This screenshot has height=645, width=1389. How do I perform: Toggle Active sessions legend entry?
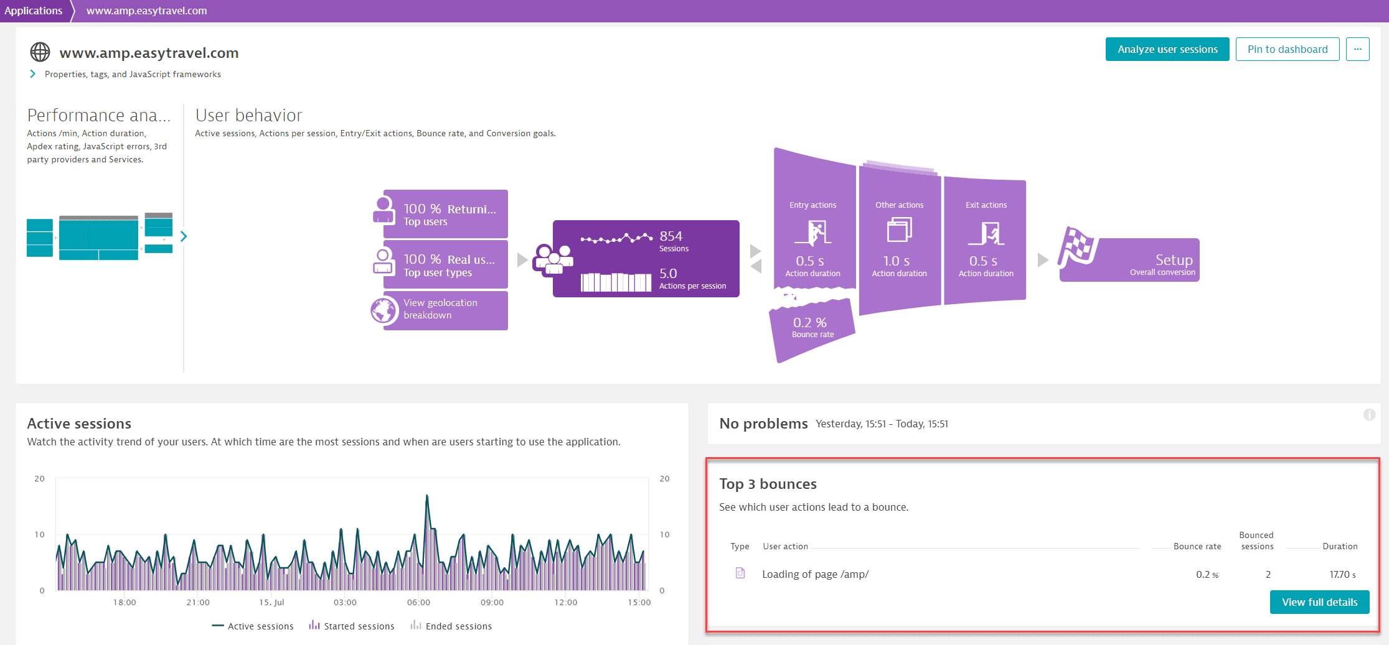coord(252,626)
